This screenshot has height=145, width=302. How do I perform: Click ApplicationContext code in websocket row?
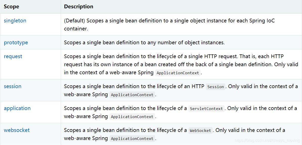(x=132, y=138)
